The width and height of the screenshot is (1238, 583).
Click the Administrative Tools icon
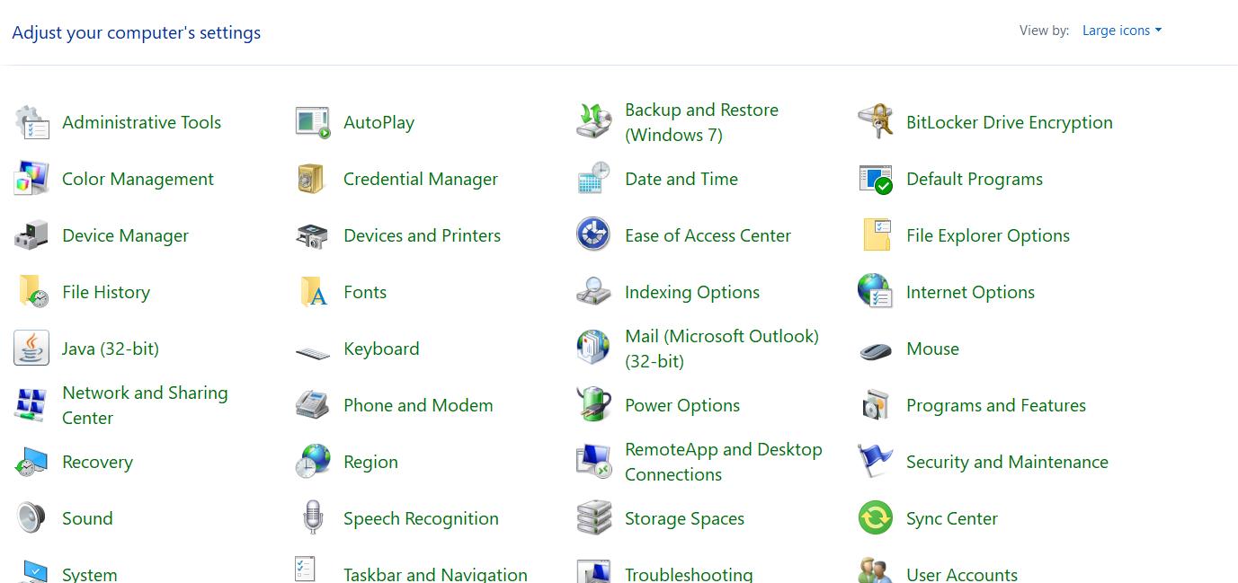[x=31, y=122]
